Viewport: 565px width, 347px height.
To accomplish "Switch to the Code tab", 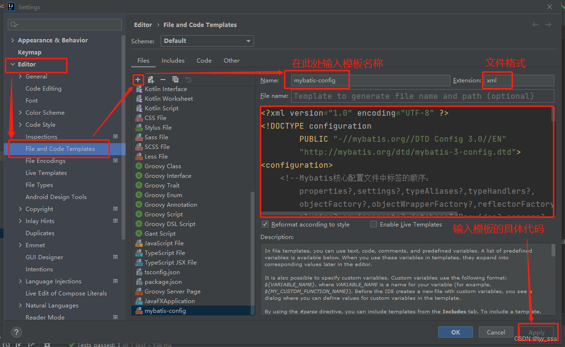I will (204, 61).
